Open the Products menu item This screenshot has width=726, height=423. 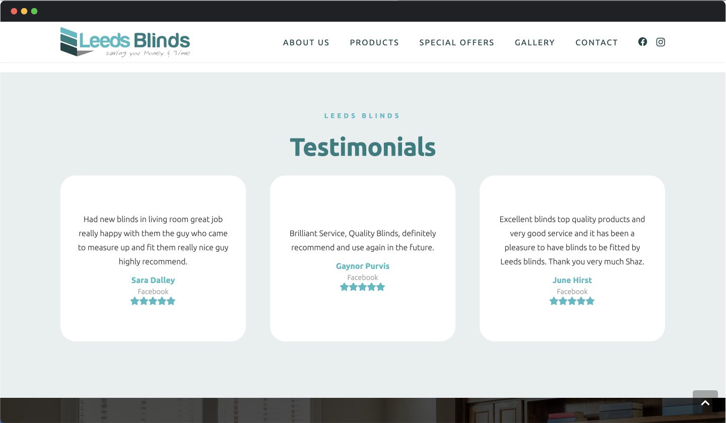click(374, 43)
